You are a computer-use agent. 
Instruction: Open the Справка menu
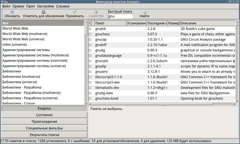pyautogui.click(x=63, y=6)
